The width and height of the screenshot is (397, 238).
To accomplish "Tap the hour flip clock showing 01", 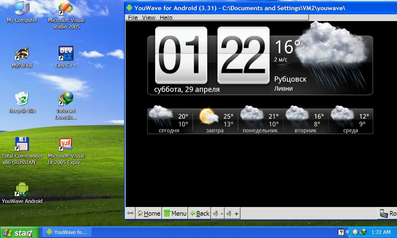I will point(181,55).
